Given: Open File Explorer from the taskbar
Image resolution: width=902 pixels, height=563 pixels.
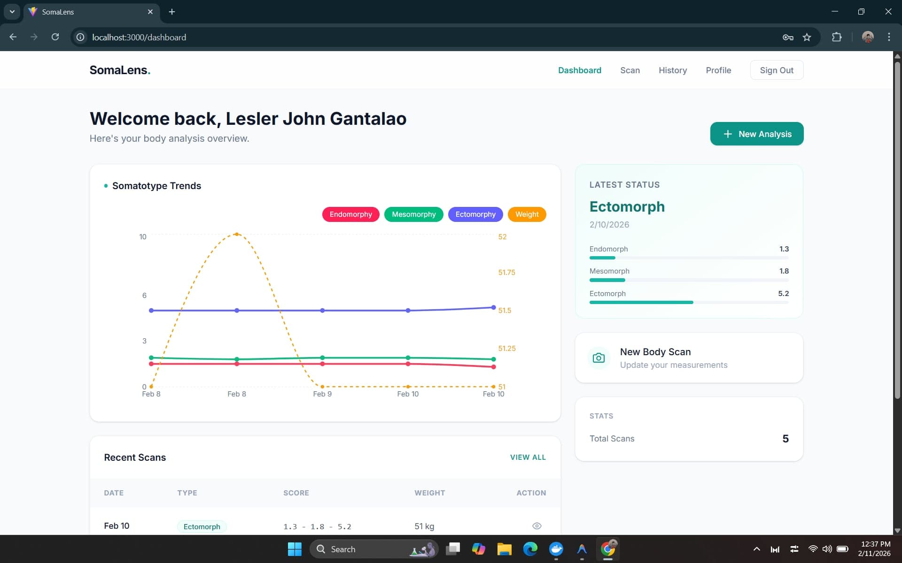Looking at the screenshot, I should tap(504, 549).
